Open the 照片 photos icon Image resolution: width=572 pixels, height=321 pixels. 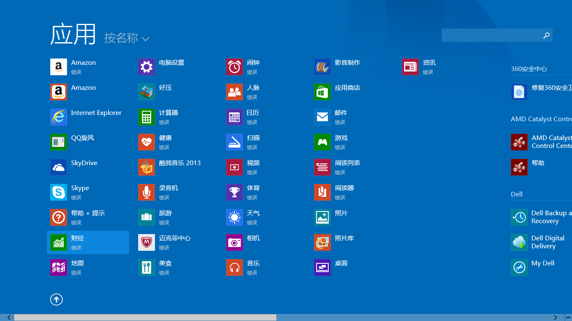(322, 217)
